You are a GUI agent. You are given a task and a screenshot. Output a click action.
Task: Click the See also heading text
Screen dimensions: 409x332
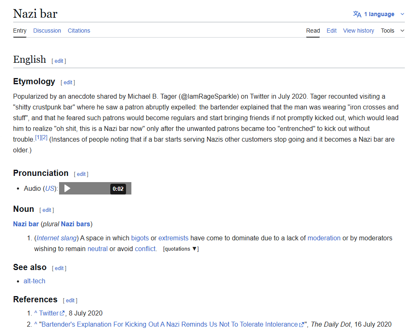coord(30,267)
